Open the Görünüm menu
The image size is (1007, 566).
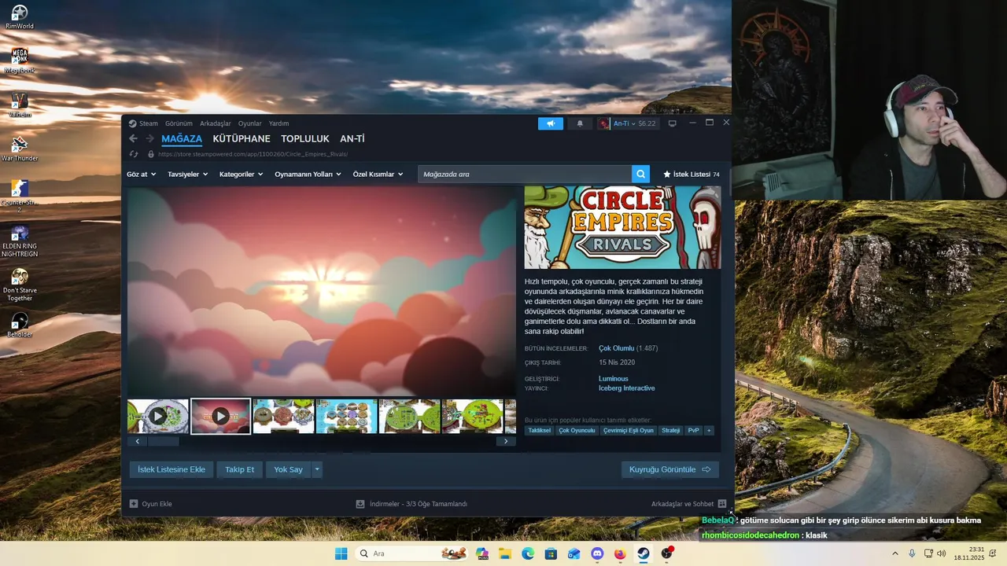click(179, 123)
